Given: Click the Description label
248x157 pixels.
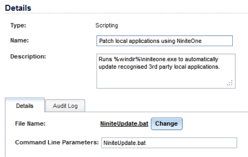Looking at the screenshot, I should [28, 56].
